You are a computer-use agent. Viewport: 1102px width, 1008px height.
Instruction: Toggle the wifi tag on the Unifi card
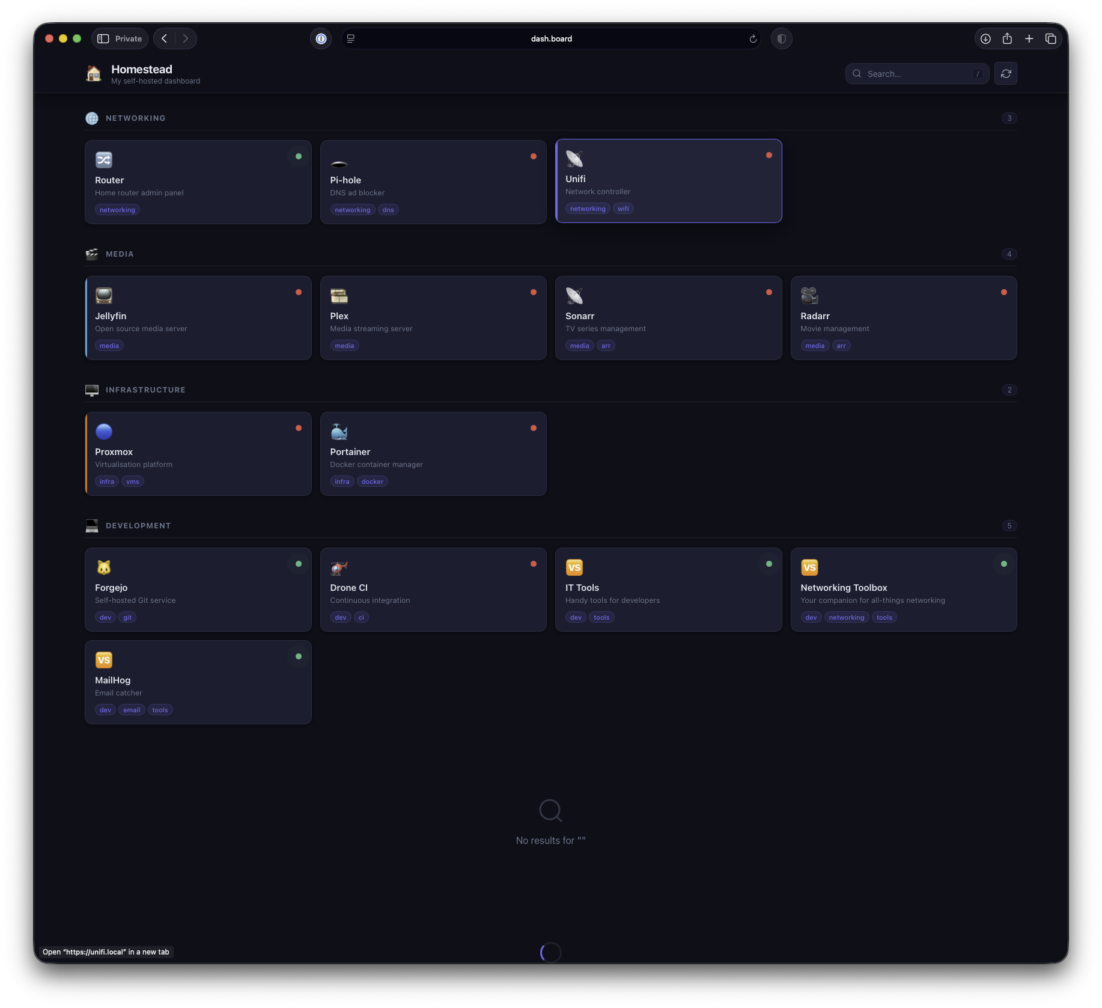pos(623,208)
